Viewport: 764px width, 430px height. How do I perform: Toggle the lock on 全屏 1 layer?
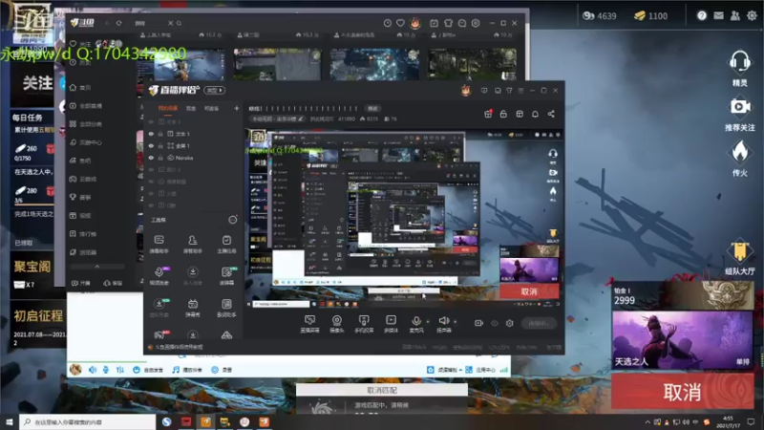160,146
